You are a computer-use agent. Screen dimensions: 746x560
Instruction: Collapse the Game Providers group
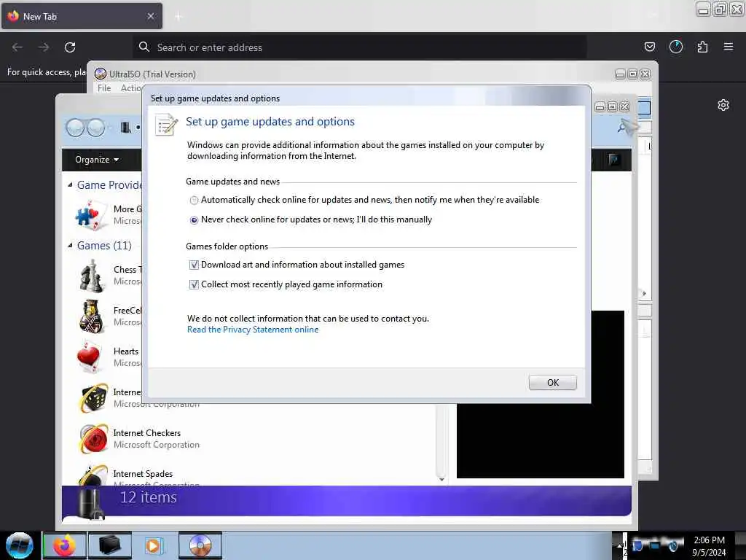70,184
